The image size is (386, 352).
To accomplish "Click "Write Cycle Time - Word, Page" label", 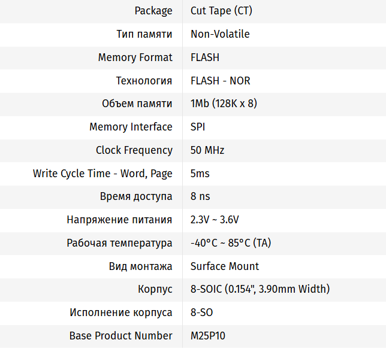I will (102, 174).
